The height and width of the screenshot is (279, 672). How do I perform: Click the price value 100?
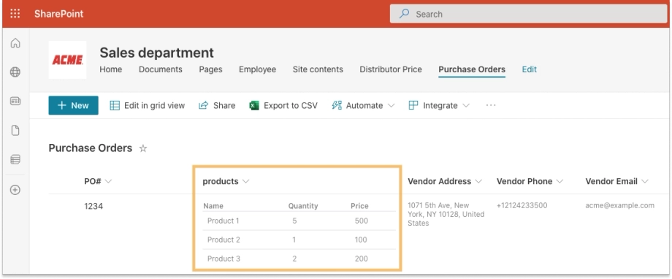pos(362,240)
